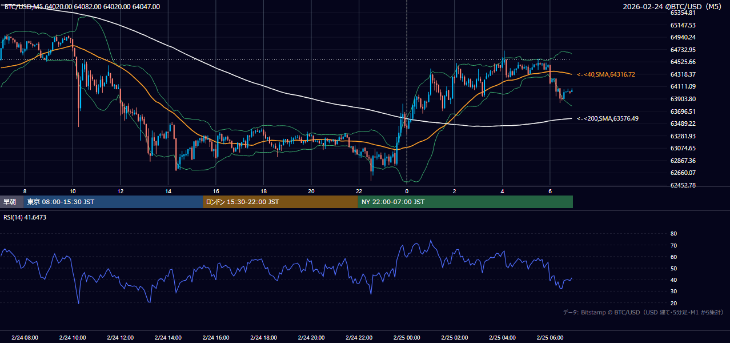Screen dimensions: 730x343
Task: Click price axis value 64940.24
Action: click(x=683, y=37)
